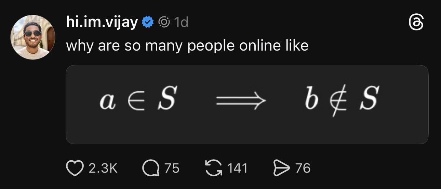Click the blue verified badge

pyautogui.click(x=147, y=23)
